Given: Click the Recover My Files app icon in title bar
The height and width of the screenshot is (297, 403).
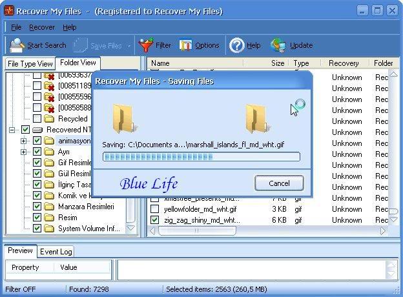Looking at the screenshot, I should (9, 11).
